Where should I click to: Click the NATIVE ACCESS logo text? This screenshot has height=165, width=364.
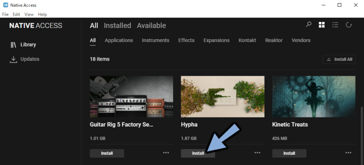pyautogui.click(x=36, y=26)
